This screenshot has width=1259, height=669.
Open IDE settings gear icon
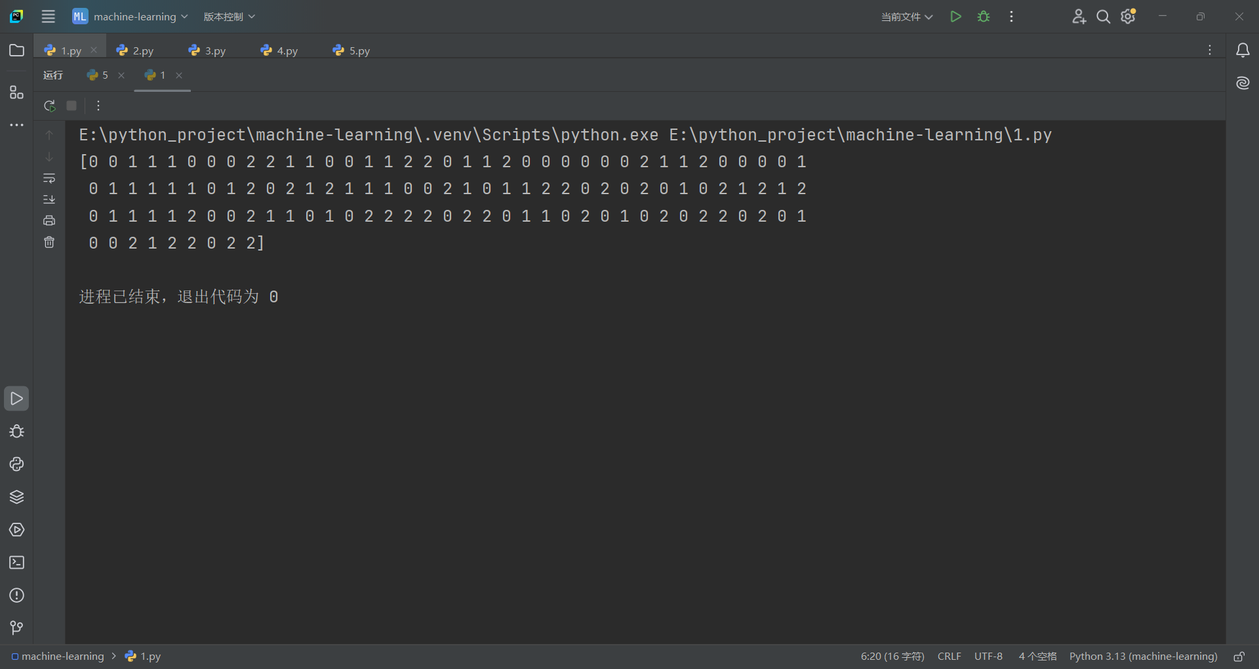tap(1128, 16)
